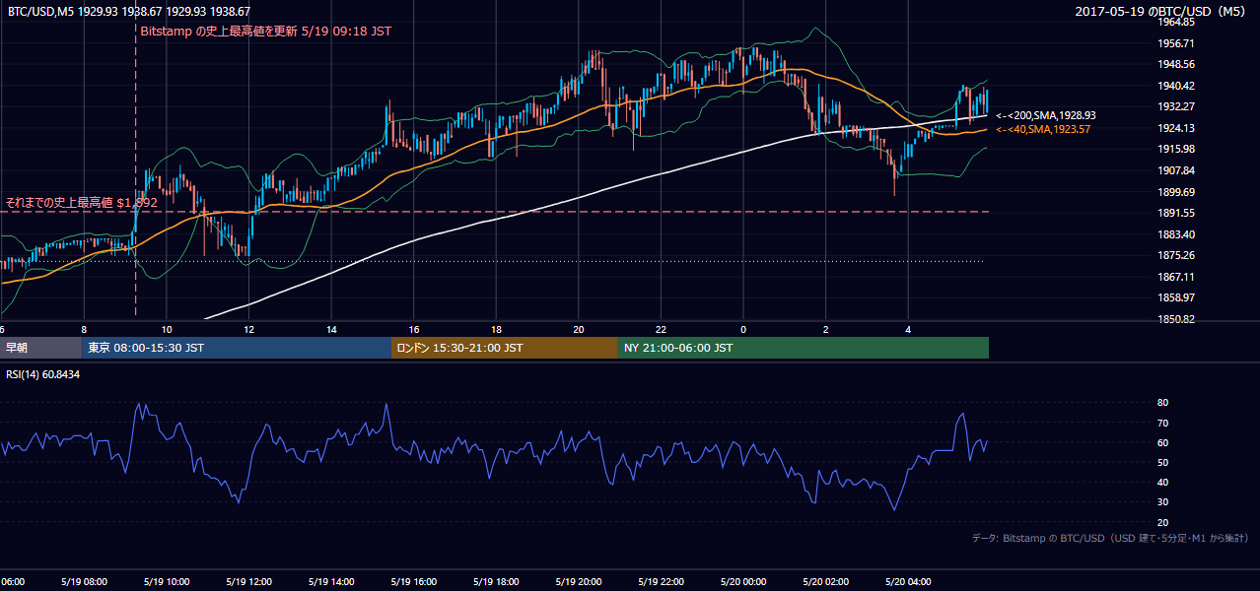
Task: Click RSI axis level 50
Action: [x=1163, y=462]
